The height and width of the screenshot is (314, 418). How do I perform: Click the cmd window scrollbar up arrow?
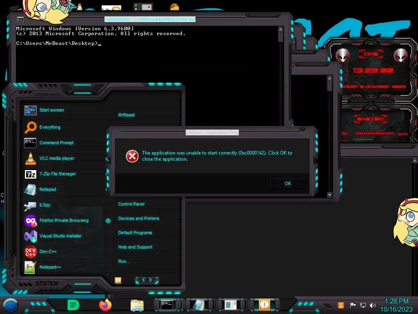point(280,29)
